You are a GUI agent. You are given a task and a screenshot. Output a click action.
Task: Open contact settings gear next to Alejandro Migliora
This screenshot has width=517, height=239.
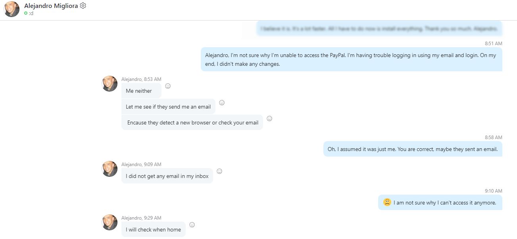tap(83, 6)
